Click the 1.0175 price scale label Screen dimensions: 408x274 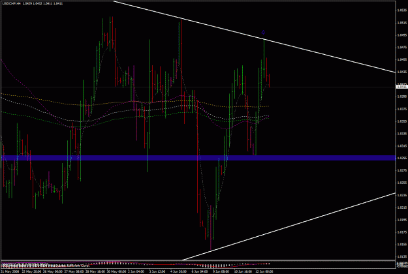(x=401, y=232)
